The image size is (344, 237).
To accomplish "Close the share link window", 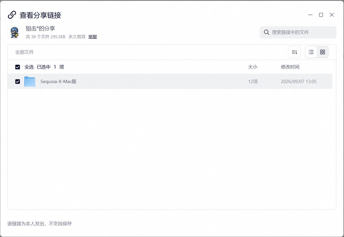I will click(332, 15).
